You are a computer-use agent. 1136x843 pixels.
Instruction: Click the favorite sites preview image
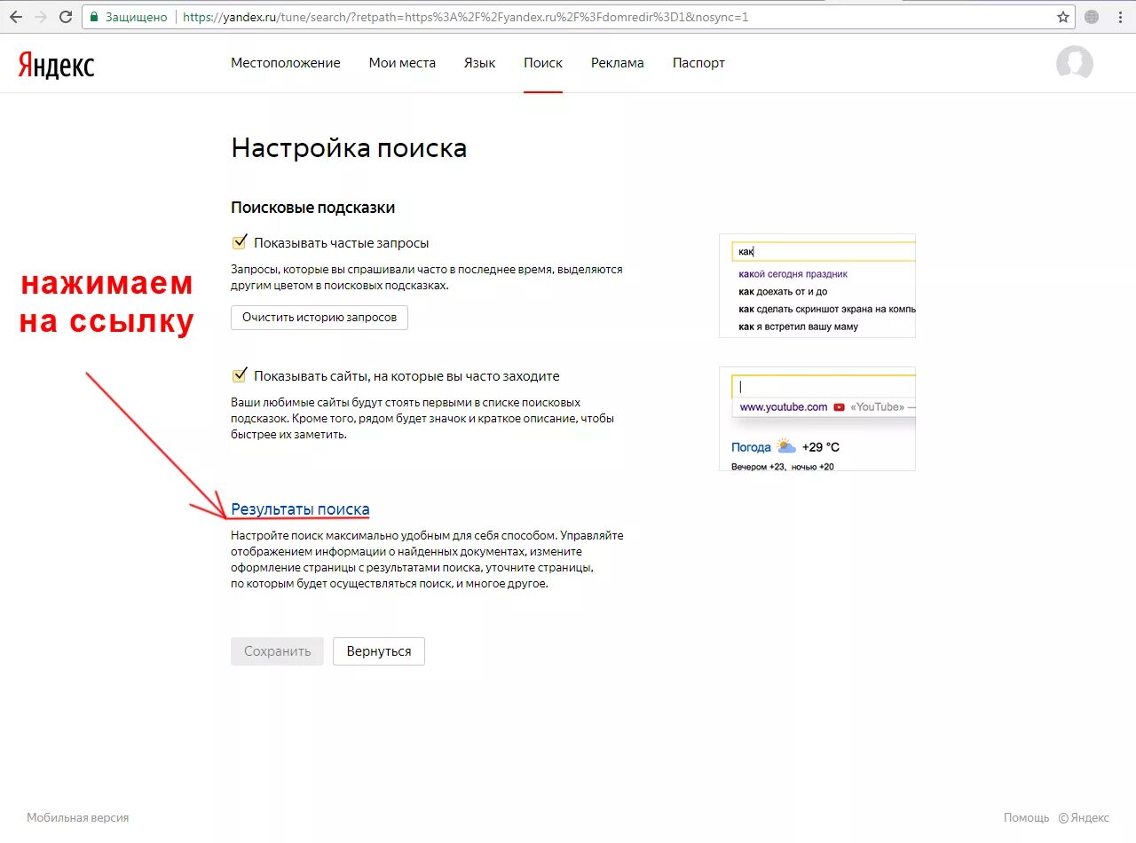[816, 419]
